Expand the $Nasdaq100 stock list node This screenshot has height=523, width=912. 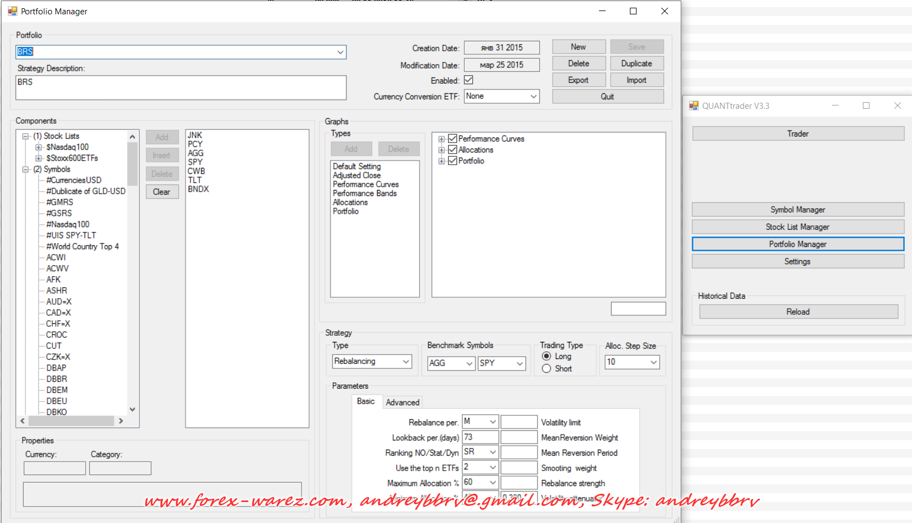click(x=39, y=147)
